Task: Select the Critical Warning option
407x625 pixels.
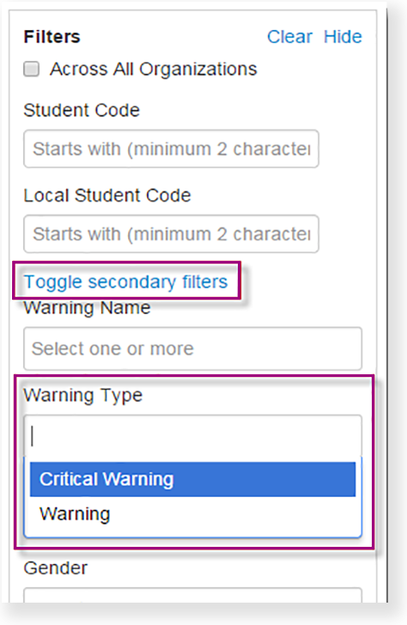Action: (x=192, y=479)
